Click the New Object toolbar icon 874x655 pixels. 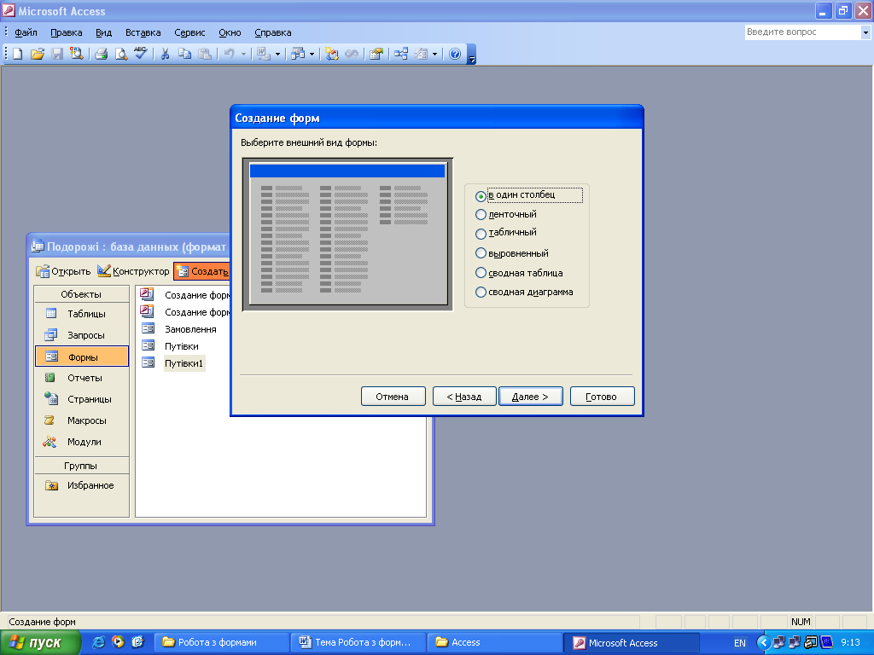(x=421, y=54)
